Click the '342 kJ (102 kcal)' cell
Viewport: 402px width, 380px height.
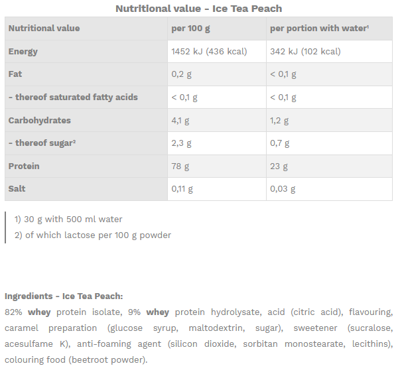pyautogui.click(x=305, y=52)
